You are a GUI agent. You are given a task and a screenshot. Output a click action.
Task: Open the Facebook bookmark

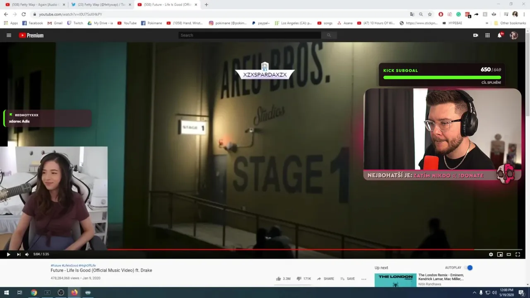(x=33, y=23)
